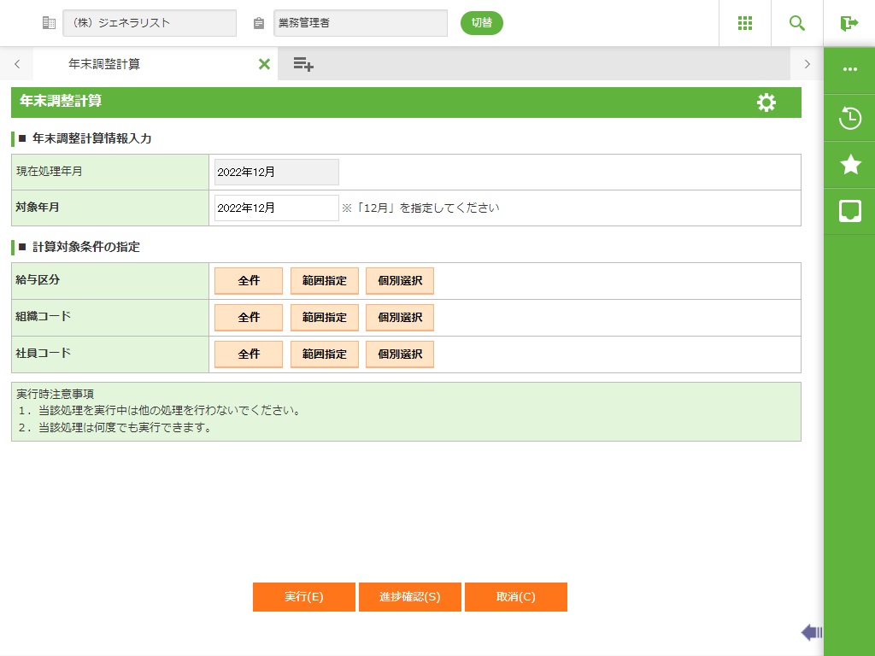This screenshot has height=656, width=875.
Task: Open favorites star icon in sidebar
Action: pos(849,164)
